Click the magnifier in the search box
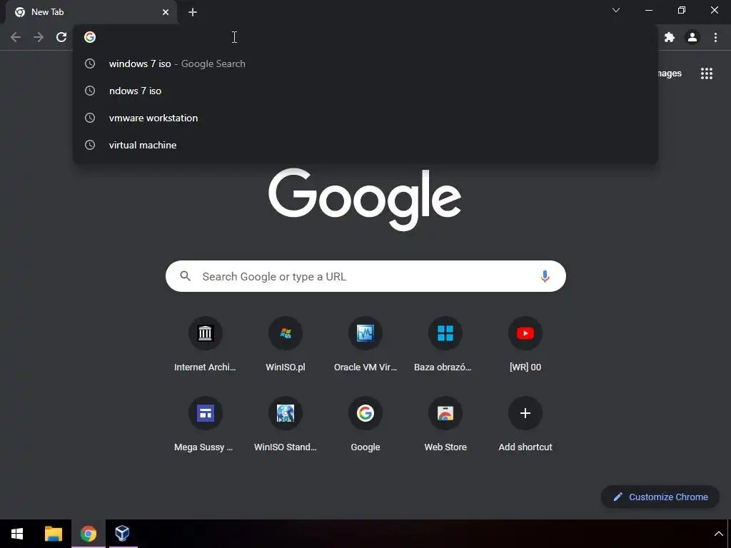This screenshot has height=548, width=731. 185,276
